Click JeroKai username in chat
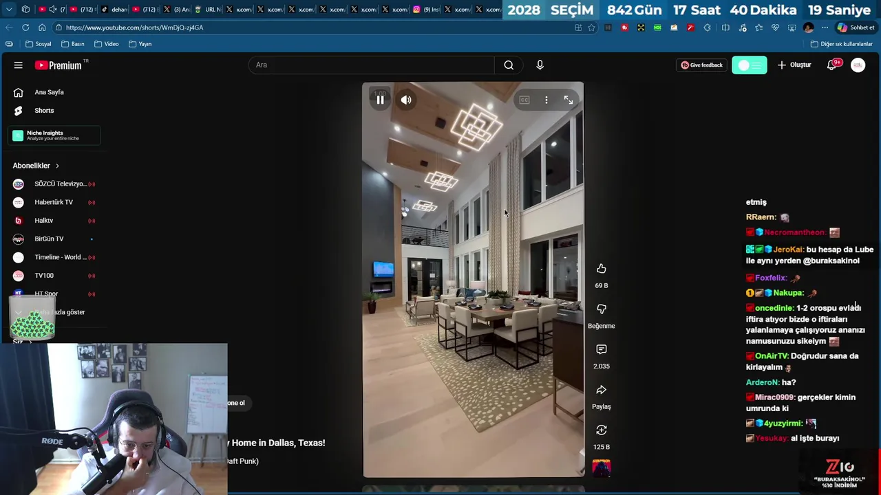This screenshot has width=881, height=495. (x=788, y=250)
